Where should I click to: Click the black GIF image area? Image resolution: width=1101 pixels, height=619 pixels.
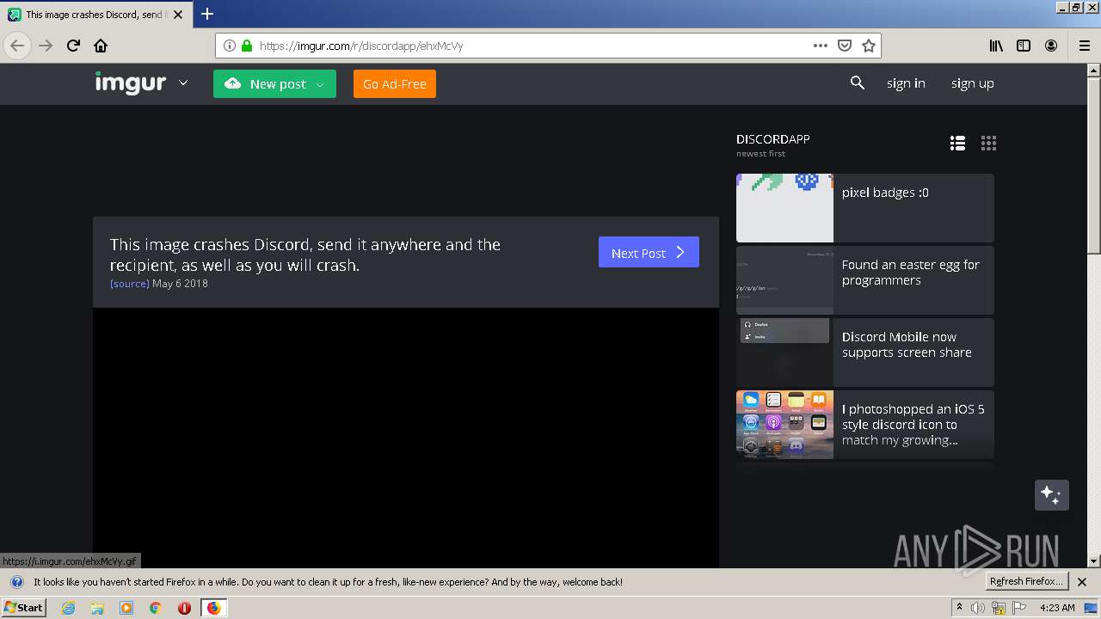coord(406,438)
